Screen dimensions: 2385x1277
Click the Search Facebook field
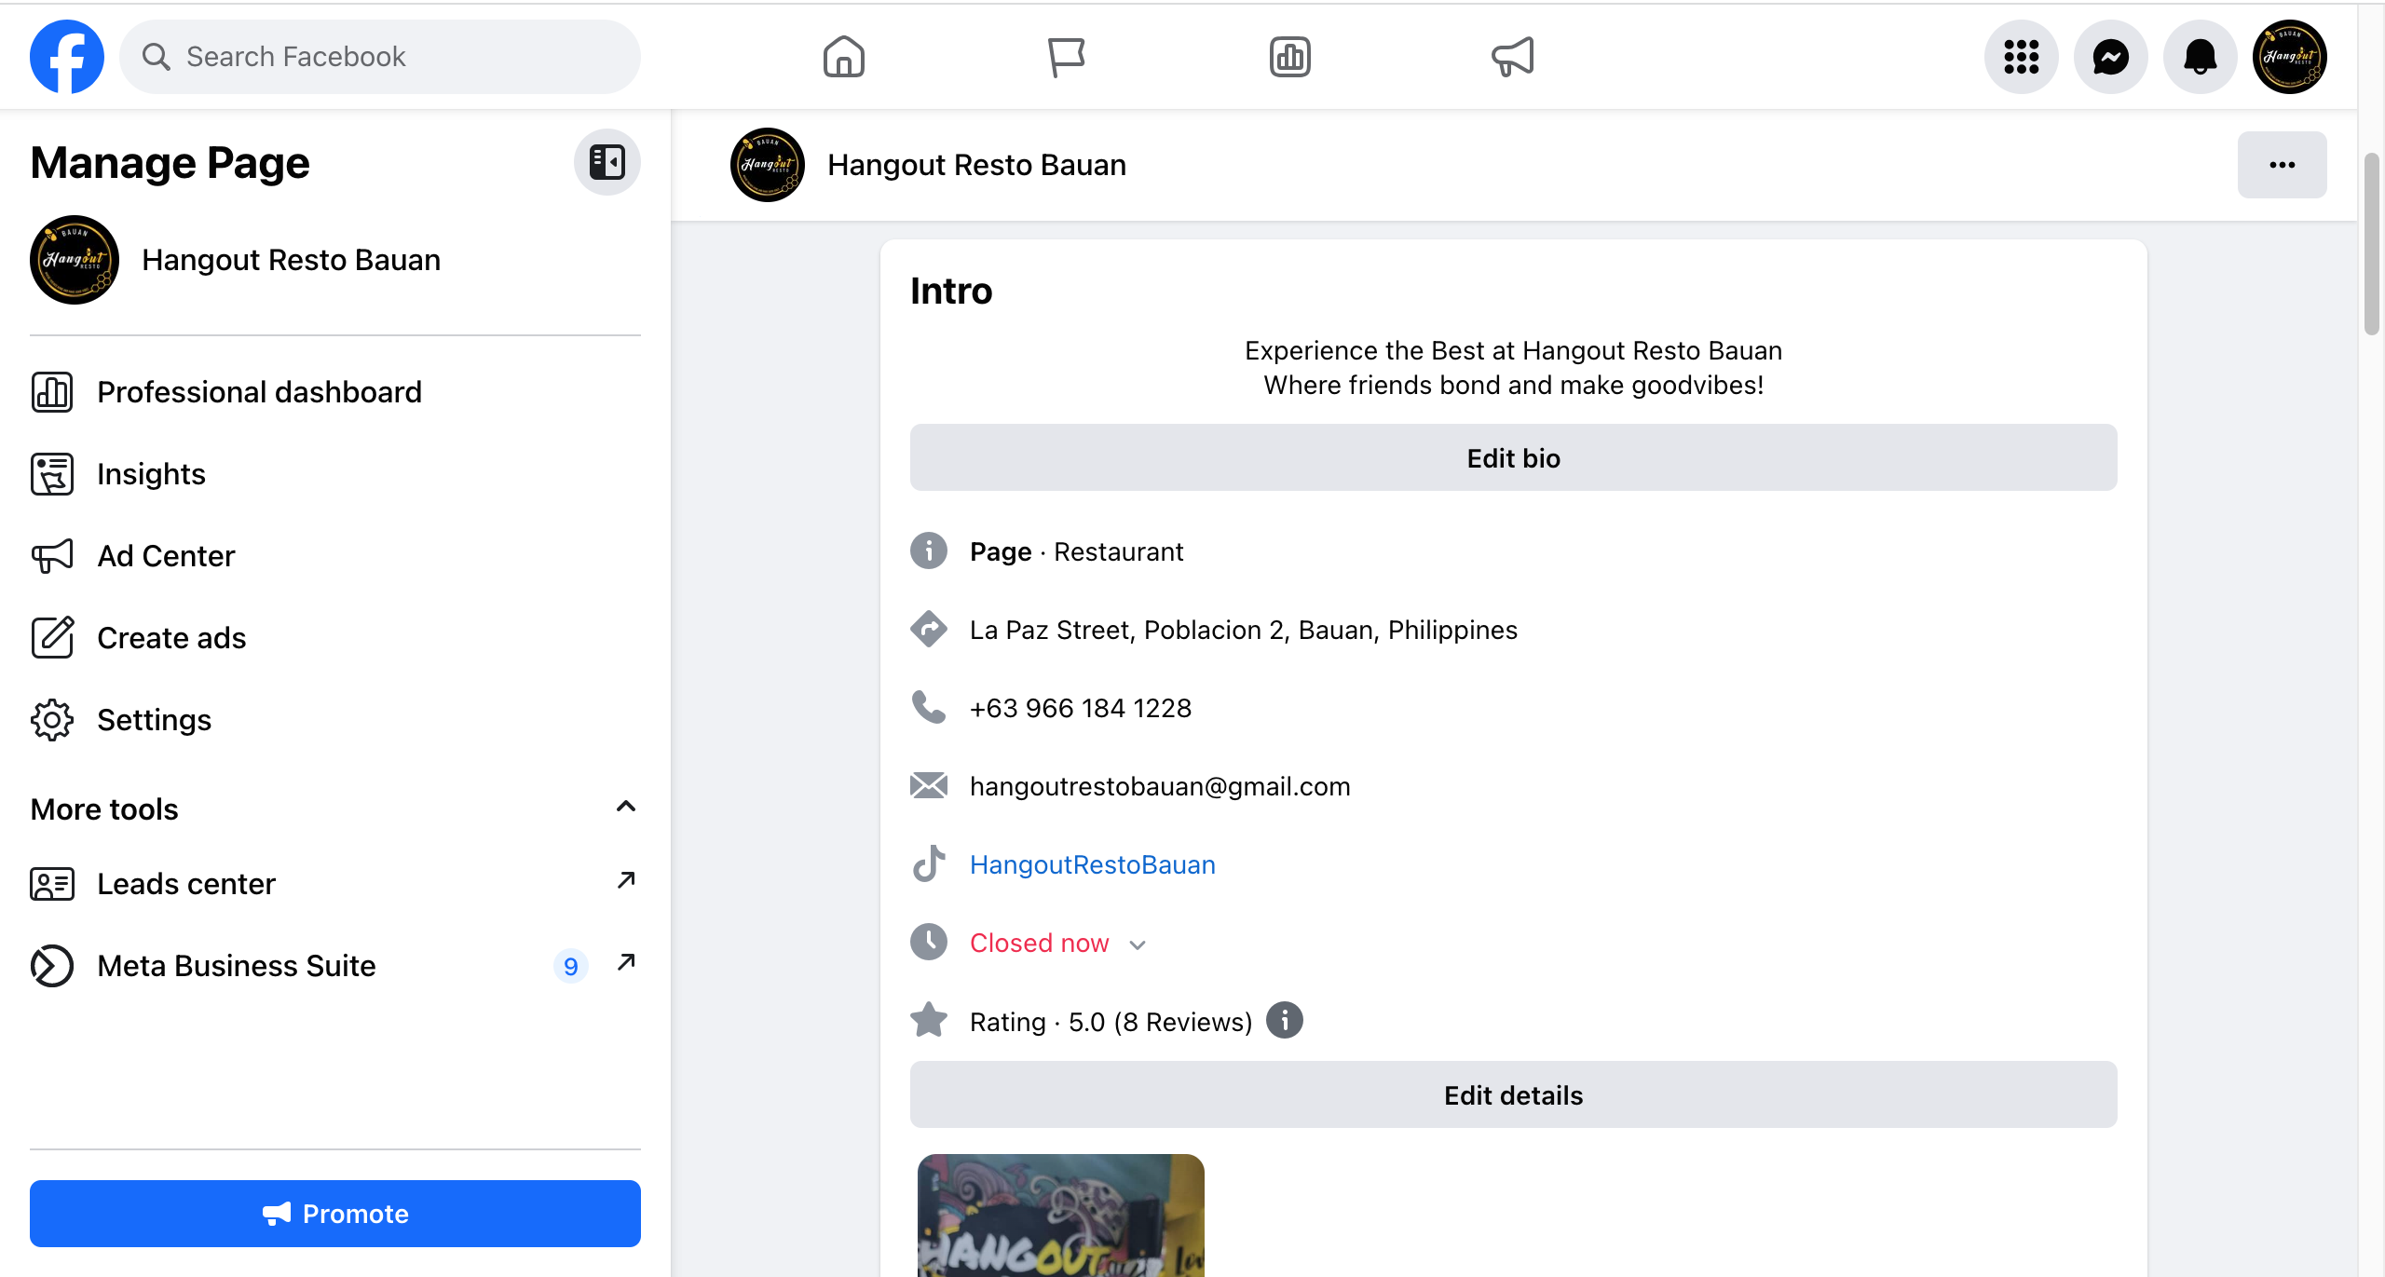click(x=380, y=57)
